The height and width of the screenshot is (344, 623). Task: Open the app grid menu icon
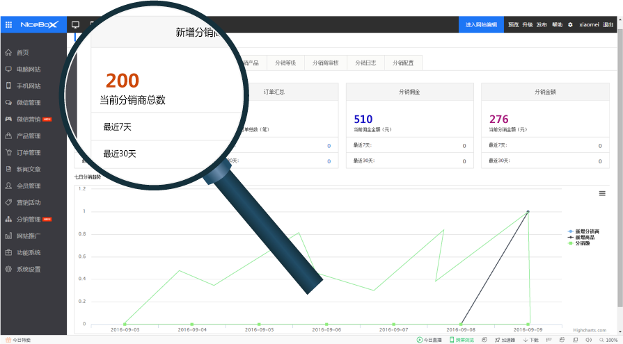[x=8, y=24]
